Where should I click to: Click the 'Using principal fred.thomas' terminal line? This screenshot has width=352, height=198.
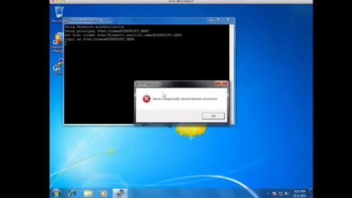point(107,31)
